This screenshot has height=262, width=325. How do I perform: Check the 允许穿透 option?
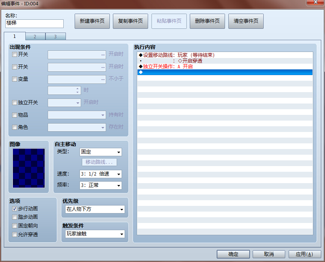(14, 235)
